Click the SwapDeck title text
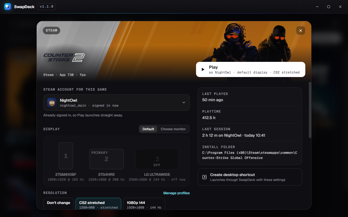 24,7
